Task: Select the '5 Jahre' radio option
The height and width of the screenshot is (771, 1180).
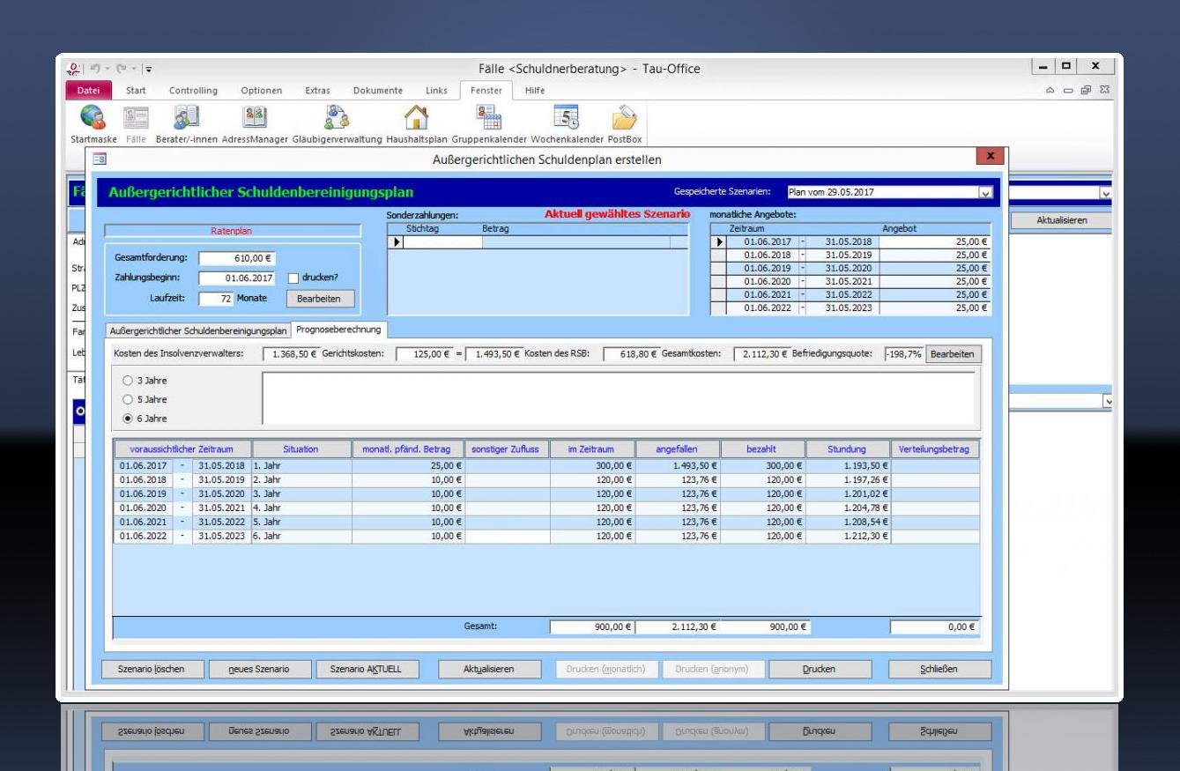Action: point(129,399)
